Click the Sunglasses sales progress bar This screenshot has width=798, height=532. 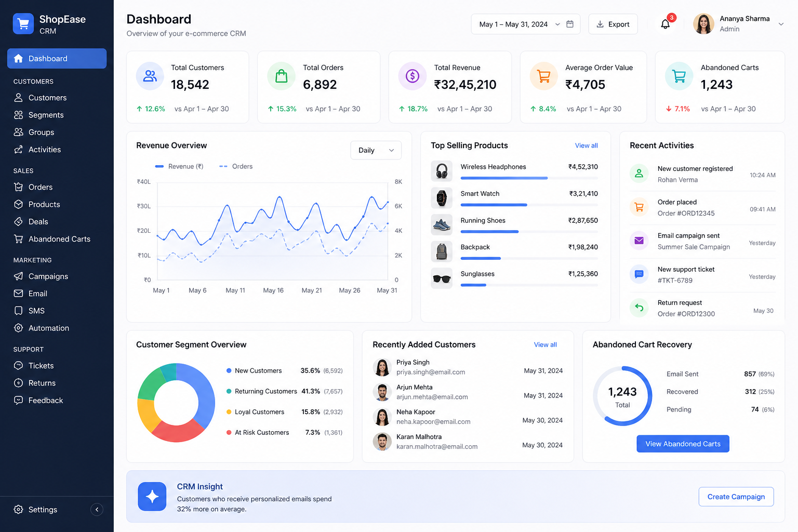click(x=529, y=285)
